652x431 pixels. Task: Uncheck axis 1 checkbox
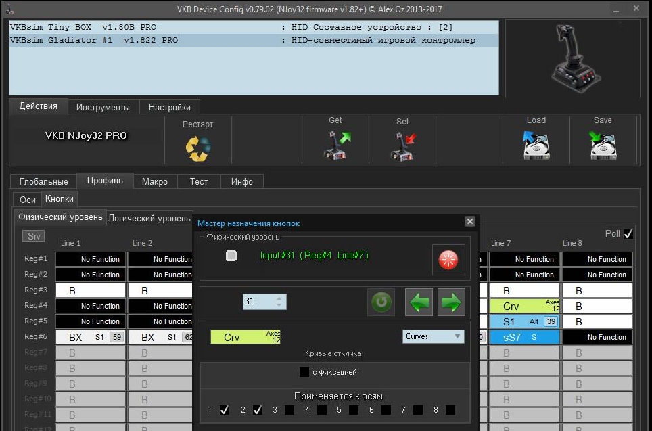[224, 410]
